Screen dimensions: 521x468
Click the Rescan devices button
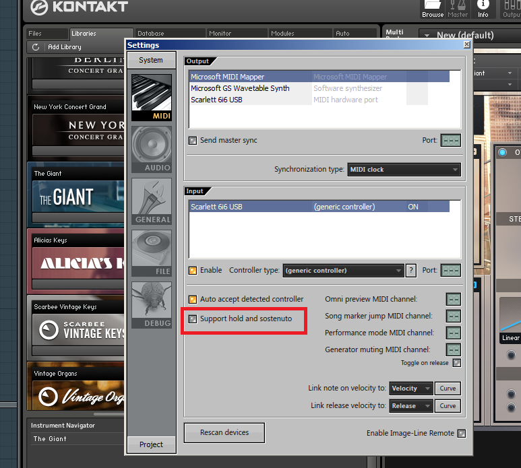point(224,433)
